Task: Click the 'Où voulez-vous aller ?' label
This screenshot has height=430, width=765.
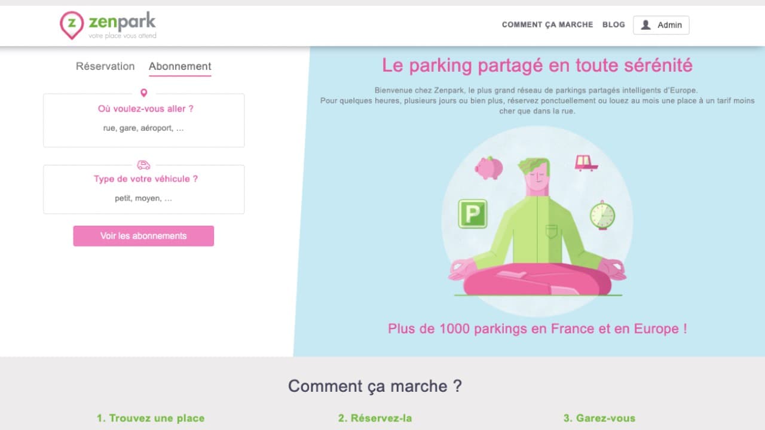Action: [x=146, y=109]
